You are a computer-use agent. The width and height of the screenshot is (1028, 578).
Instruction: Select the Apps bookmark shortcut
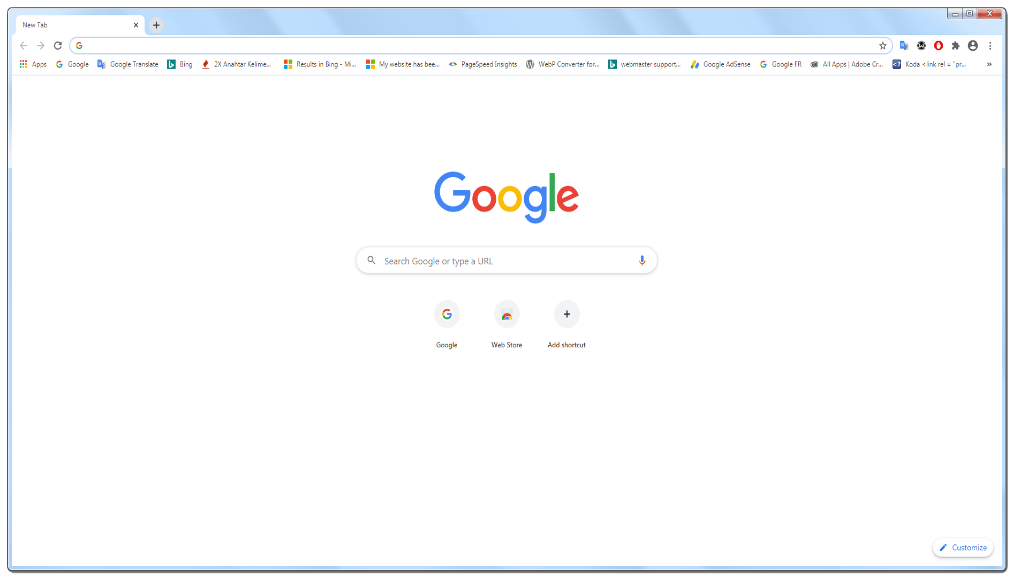[x=33, y=64]
